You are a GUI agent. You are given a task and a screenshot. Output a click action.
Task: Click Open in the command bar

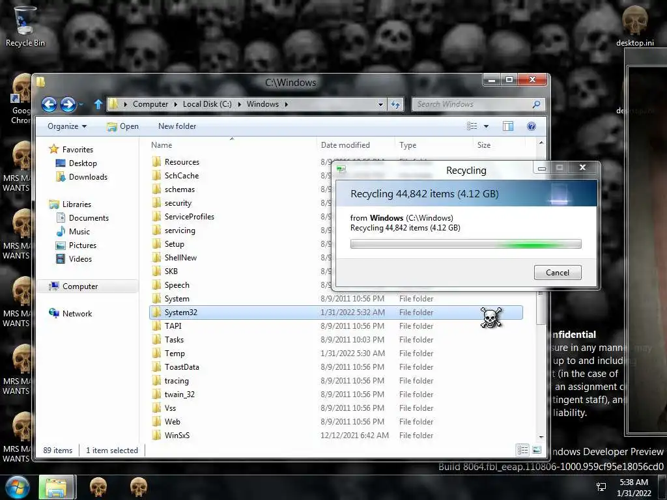(x=122, y=126)
